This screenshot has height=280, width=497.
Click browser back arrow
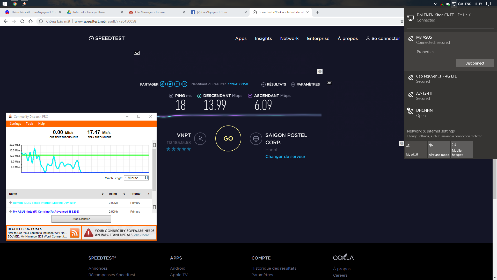click(6, 21)
